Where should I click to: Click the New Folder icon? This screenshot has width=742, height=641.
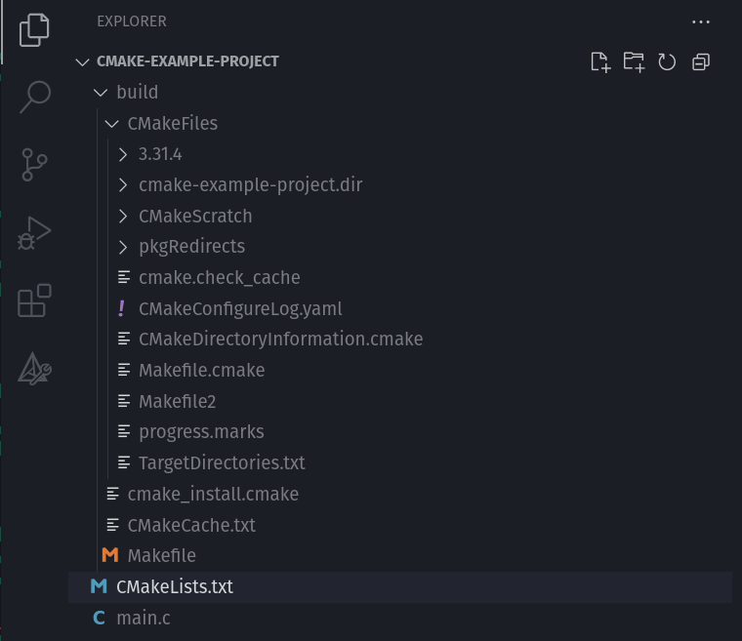click(634, 61)
